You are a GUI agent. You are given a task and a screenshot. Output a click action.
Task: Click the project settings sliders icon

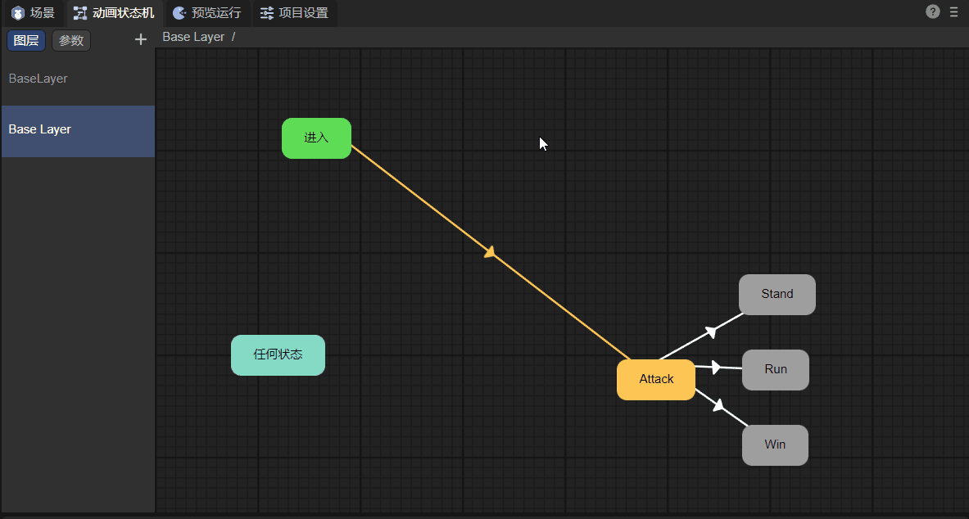click(266, 13)
